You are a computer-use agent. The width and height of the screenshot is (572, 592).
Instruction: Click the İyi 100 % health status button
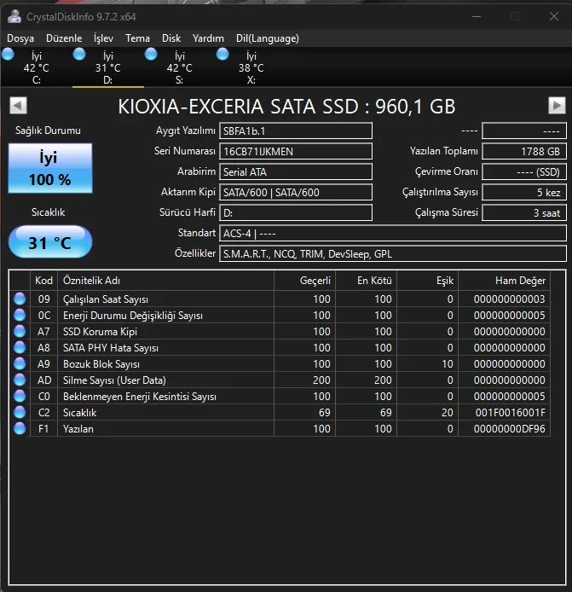point(50,168)
